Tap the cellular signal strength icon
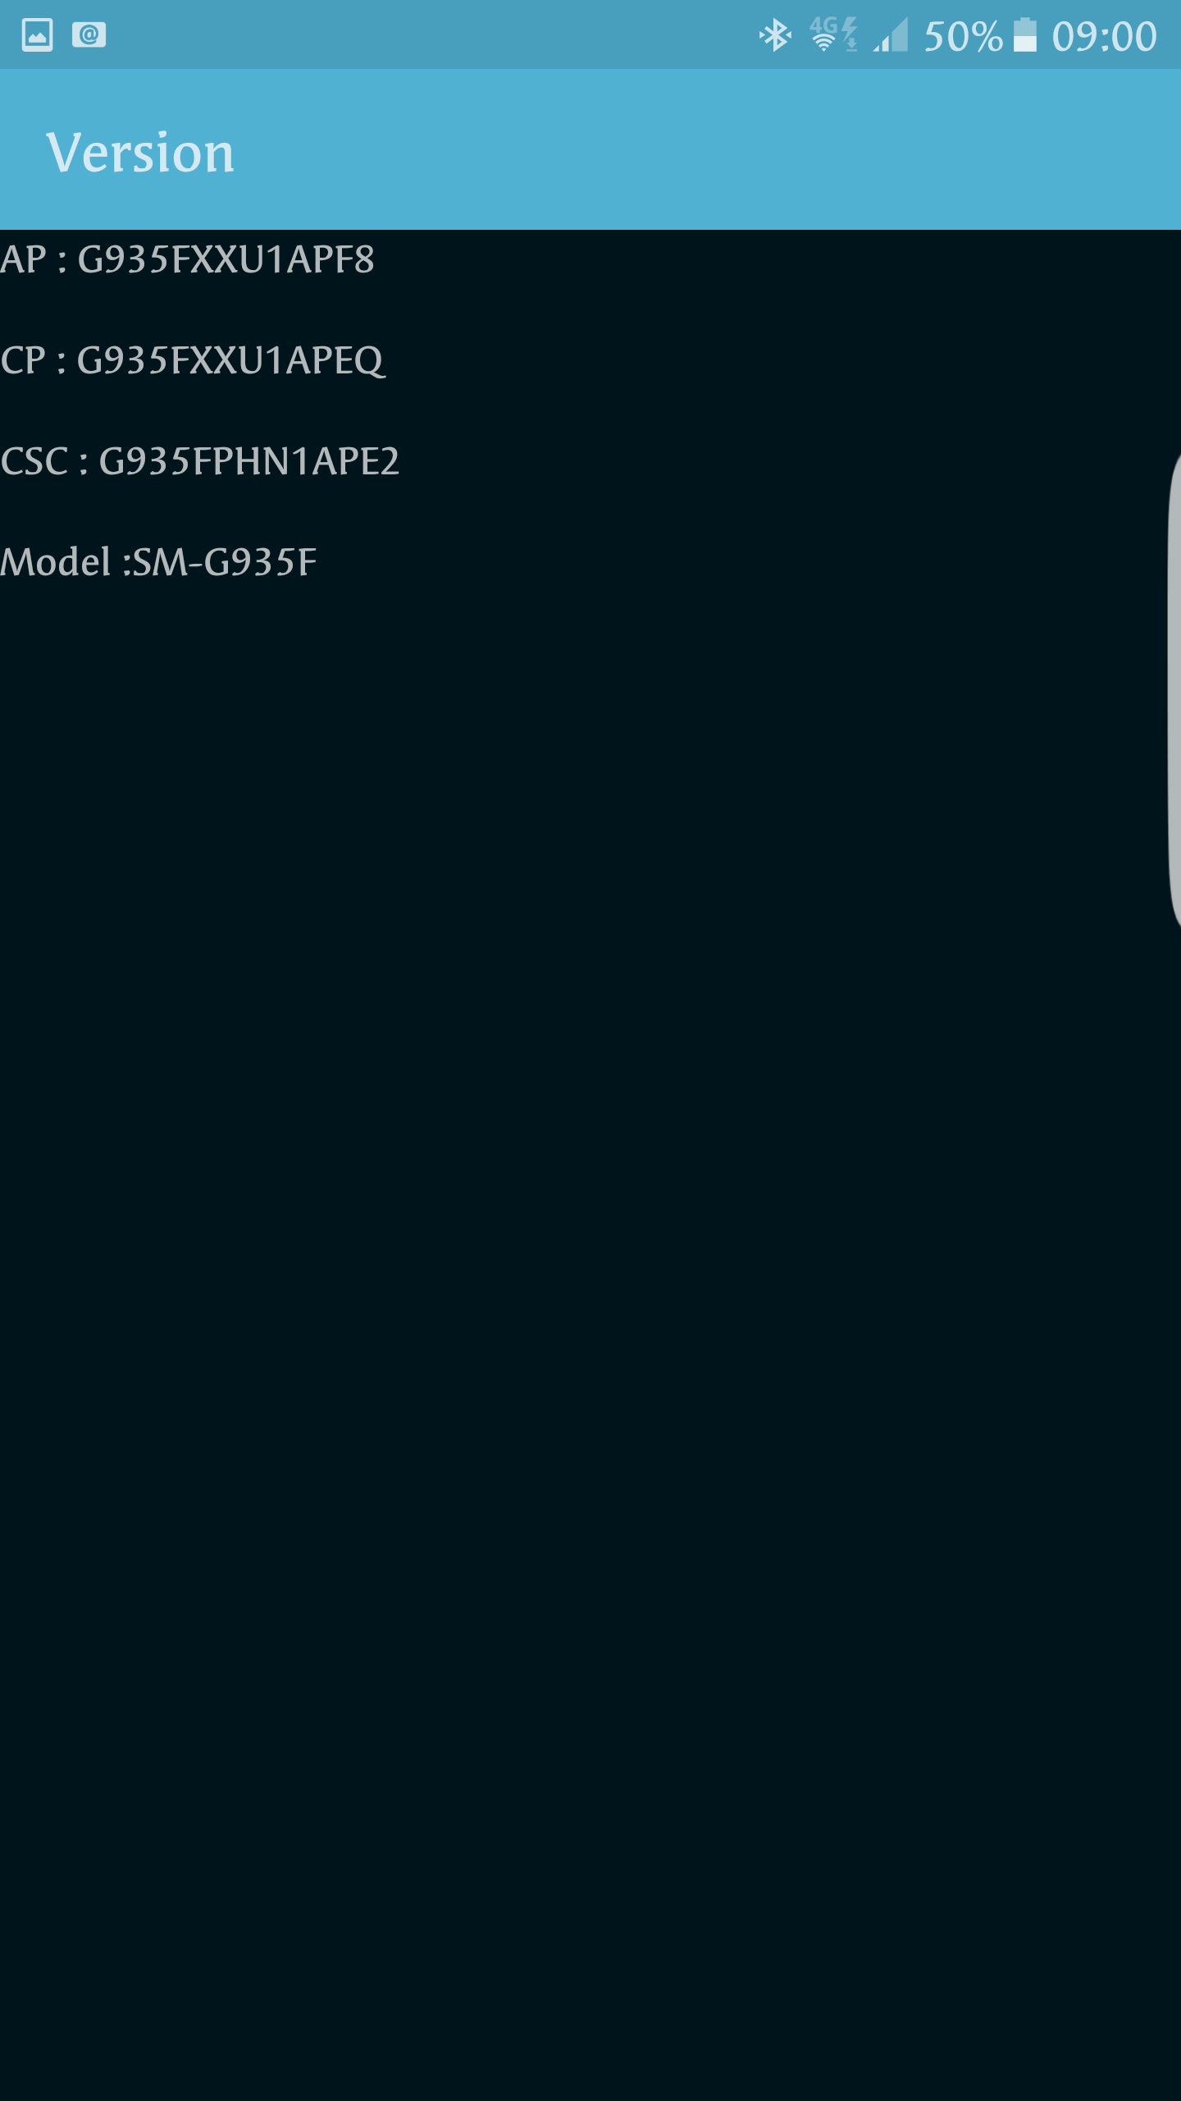The width and height of the screenshot is (1181, 2101). pyautogui.click(x=891, y=35)
